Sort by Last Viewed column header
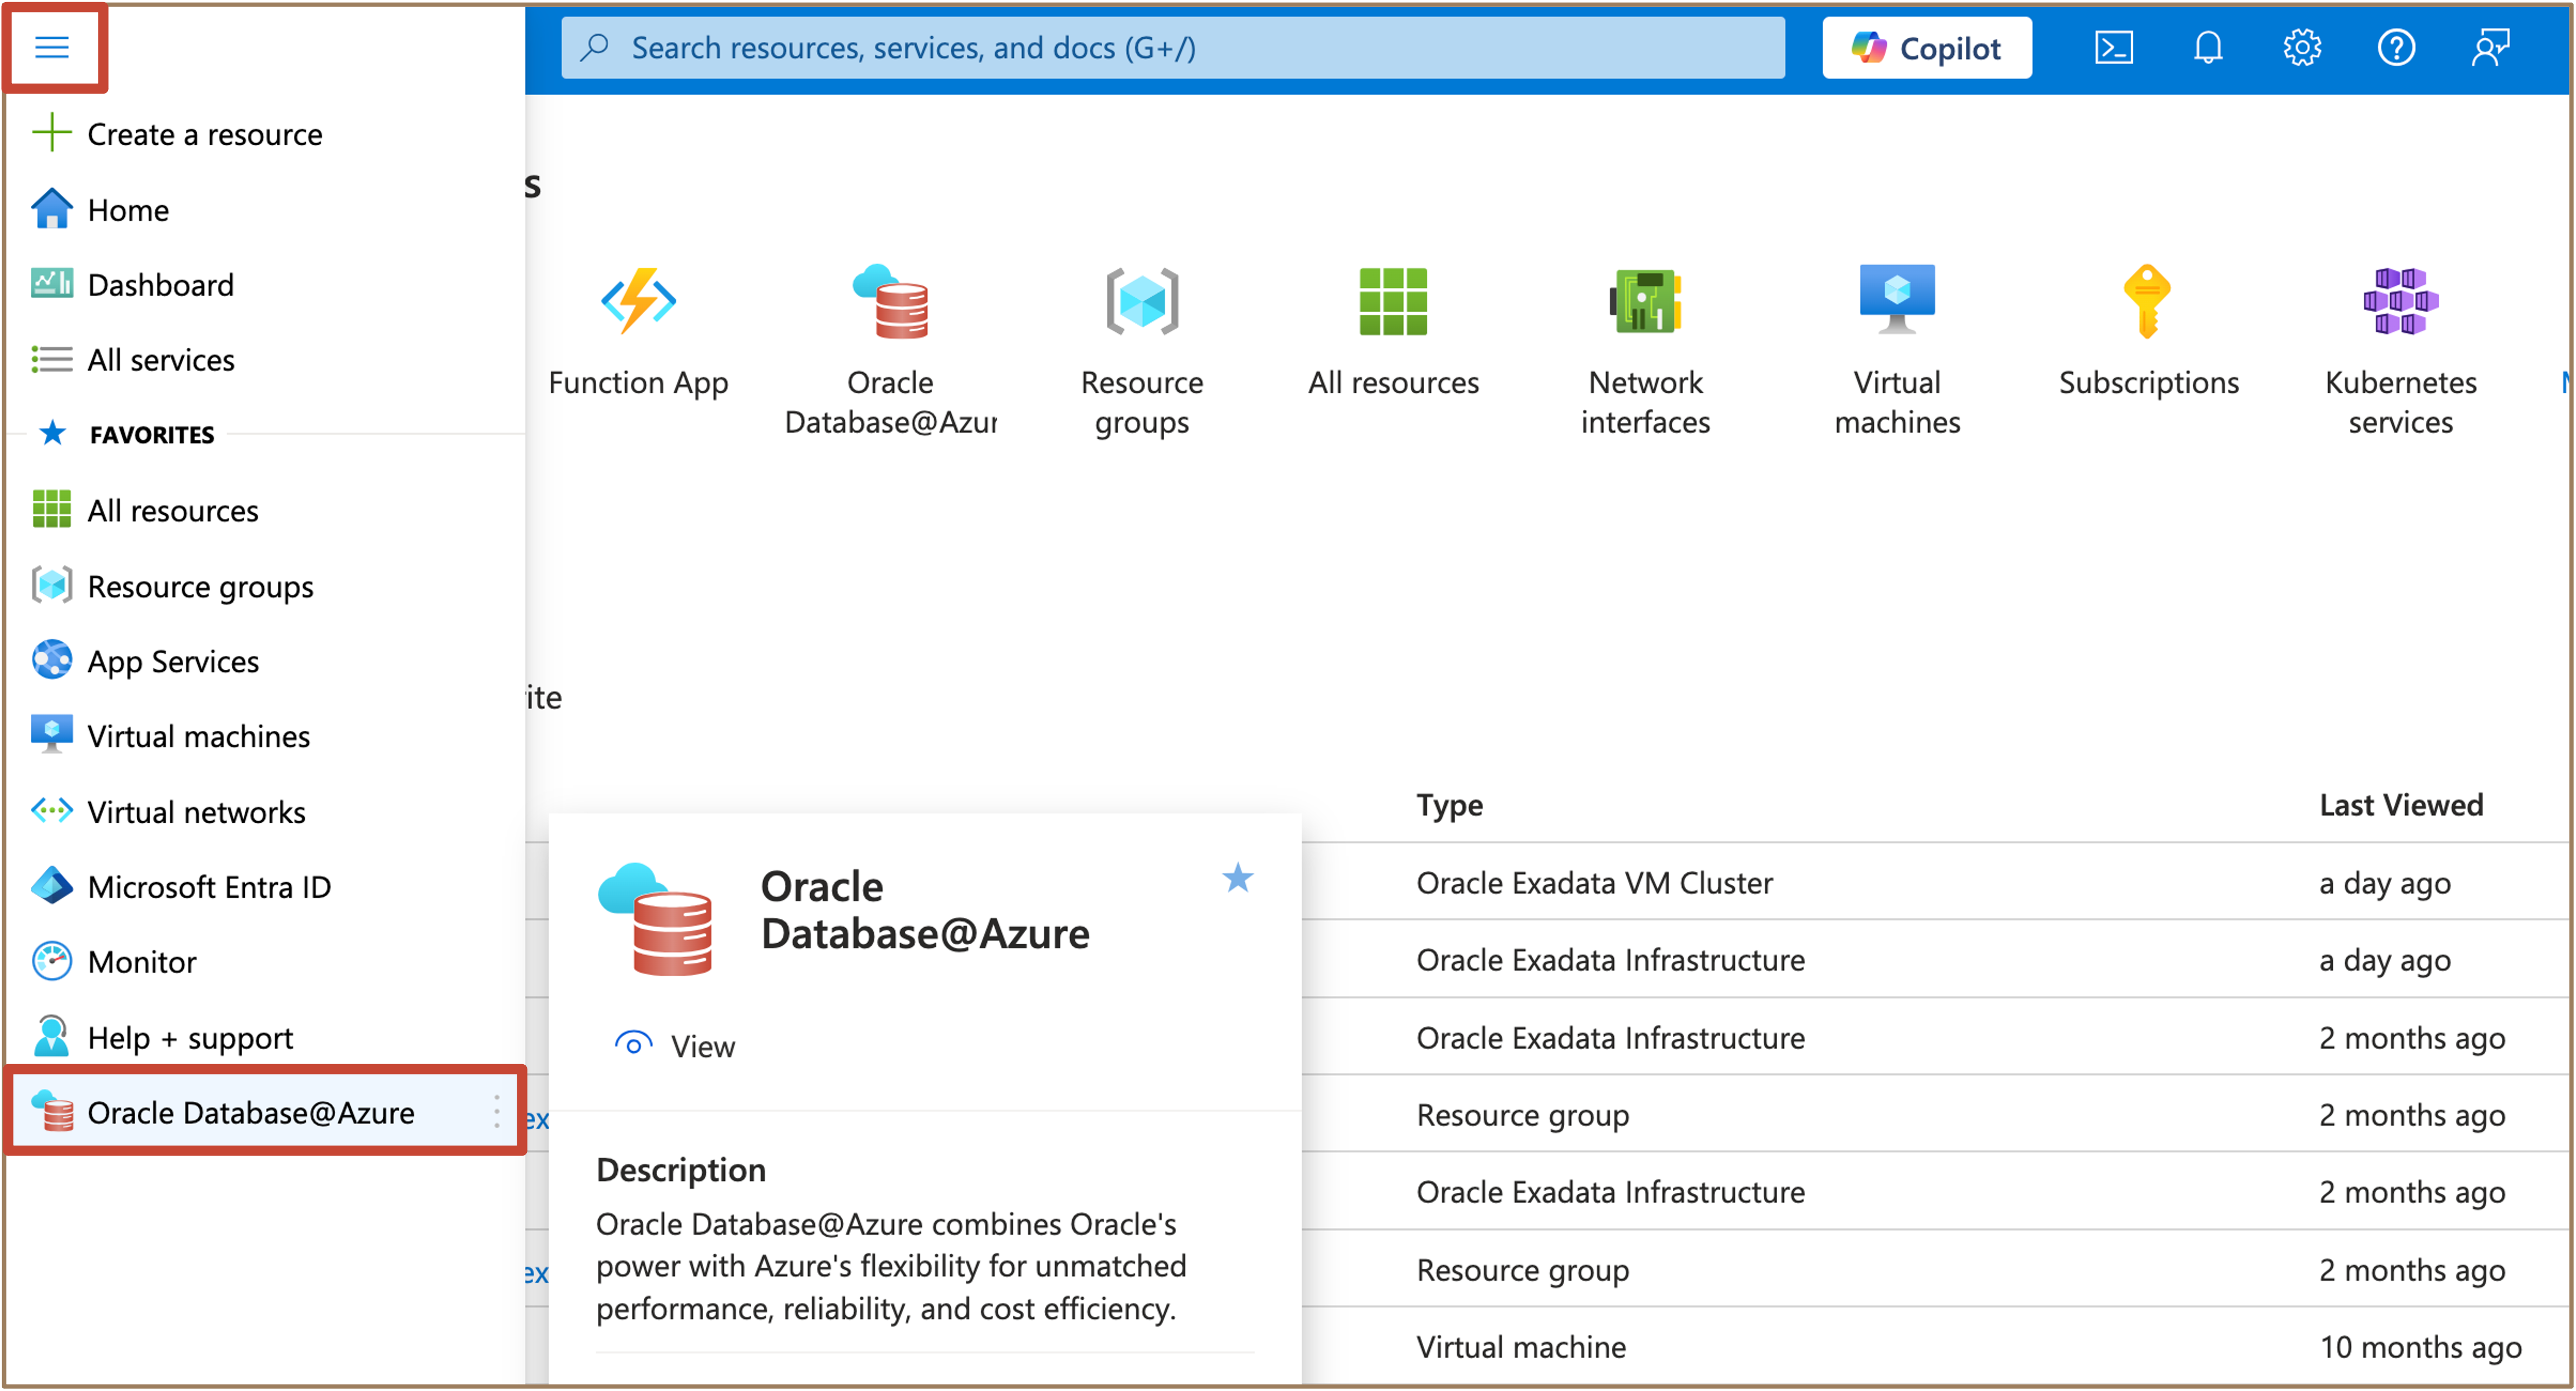Viewport: 2576px width, 1391px height. coord(2400,805)
